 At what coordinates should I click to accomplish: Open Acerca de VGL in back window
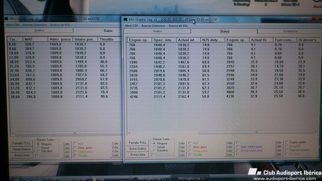pos(60,25)
